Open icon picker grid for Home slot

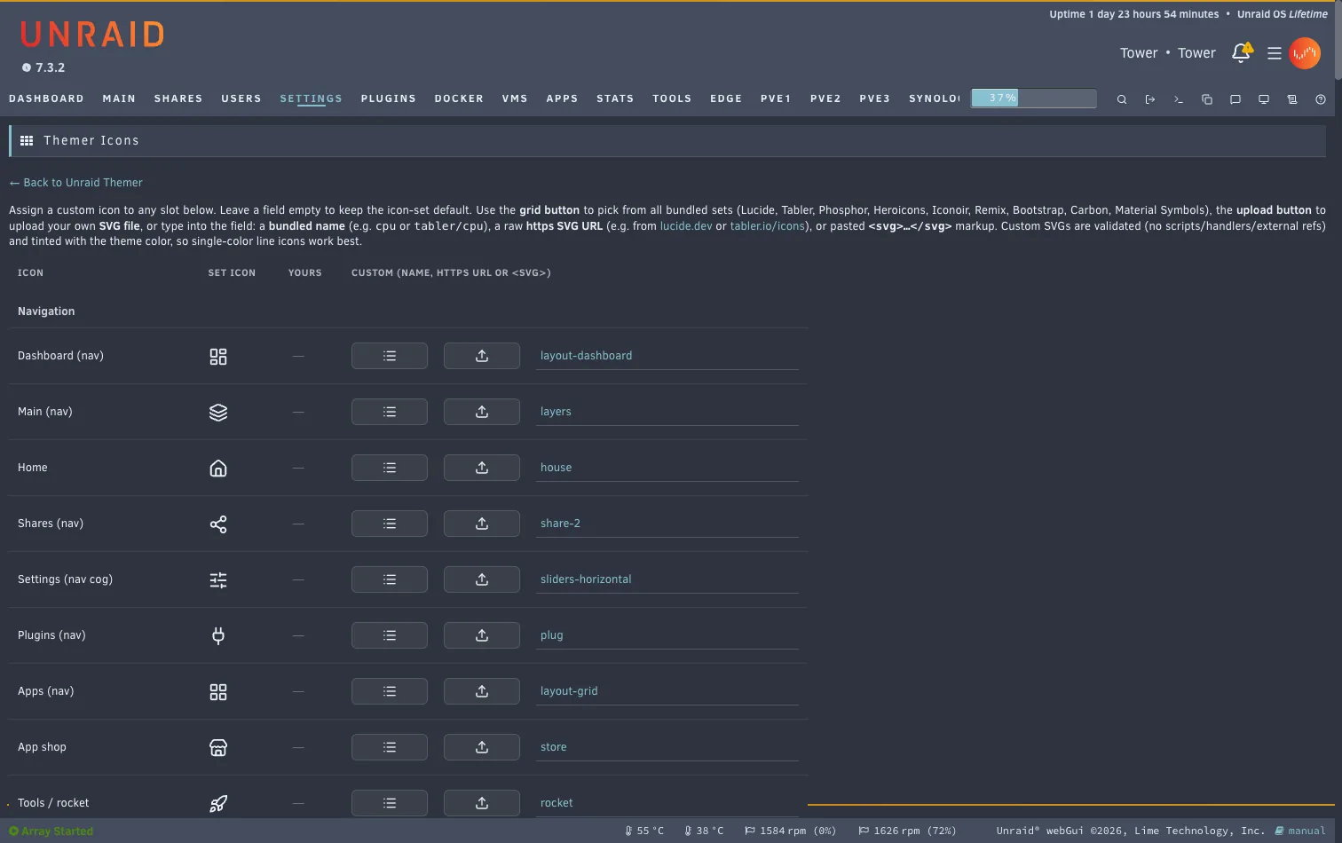pos(390,468)
